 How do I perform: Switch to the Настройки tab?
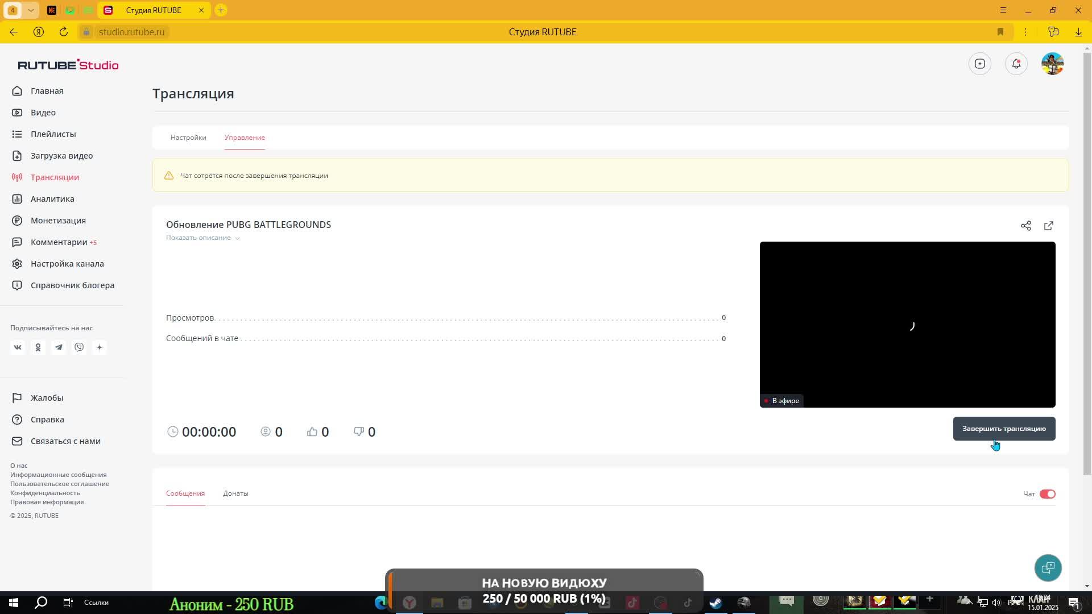click(188, 138)
